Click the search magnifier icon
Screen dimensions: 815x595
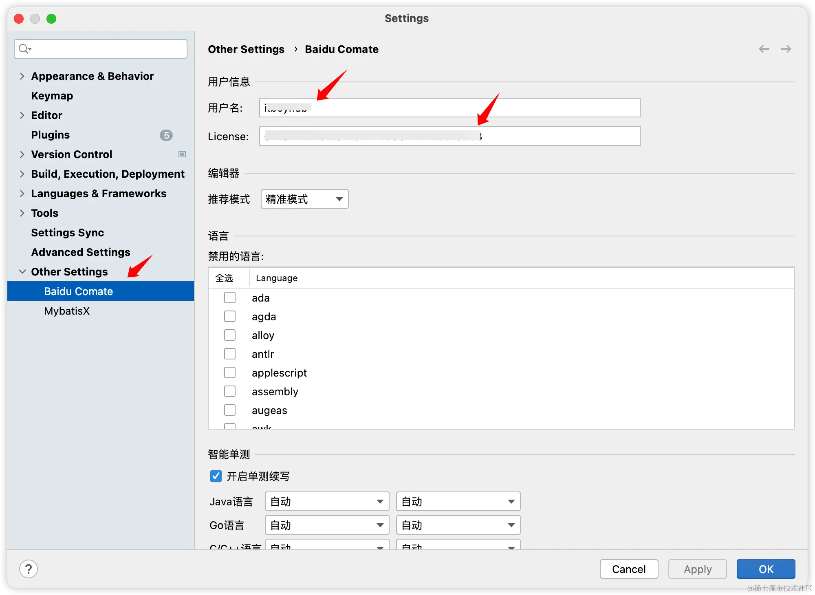(x=24, y=49)
